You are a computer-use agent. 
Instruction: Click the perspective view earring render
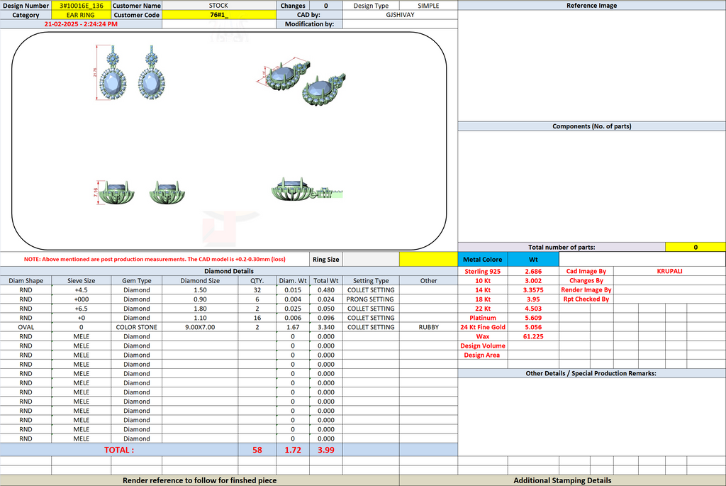tap(301, 81)
